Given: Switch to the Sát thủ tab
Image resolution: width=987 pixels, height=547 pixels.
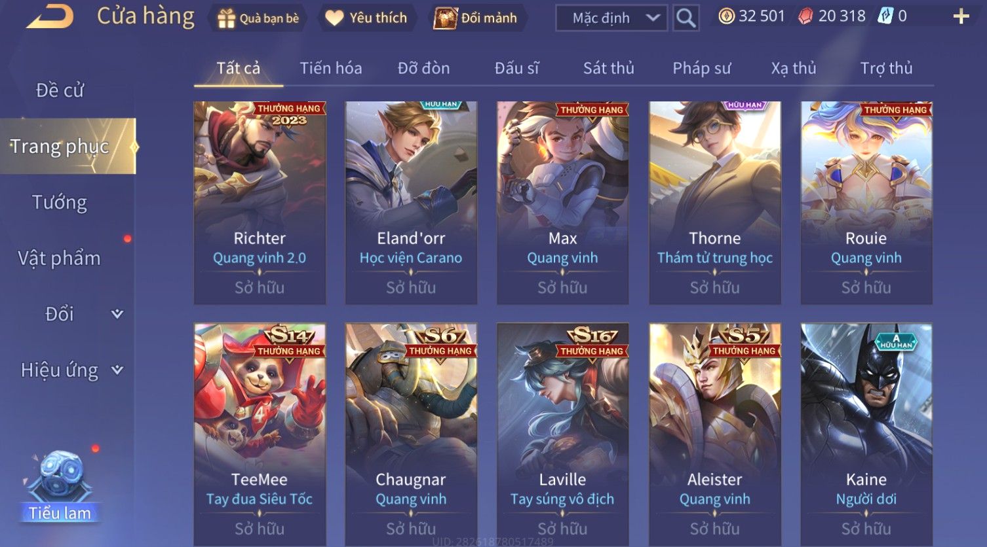Looking at the screenshot, I should tap(609, 68).
